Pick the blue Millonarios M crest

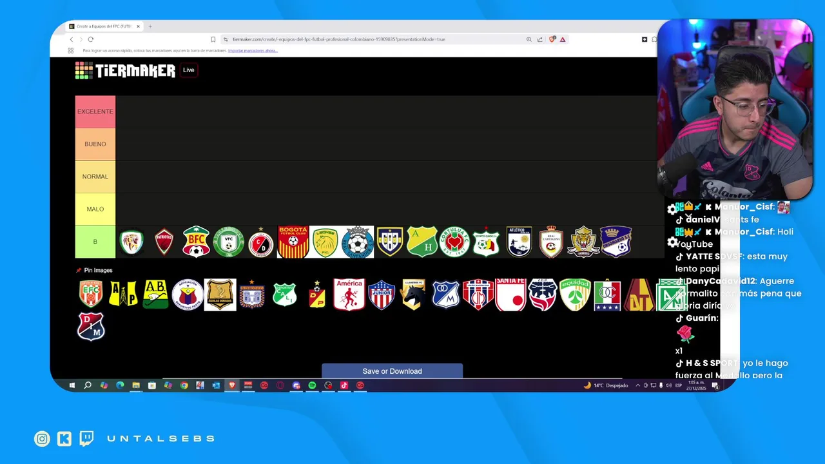[446, 295]
